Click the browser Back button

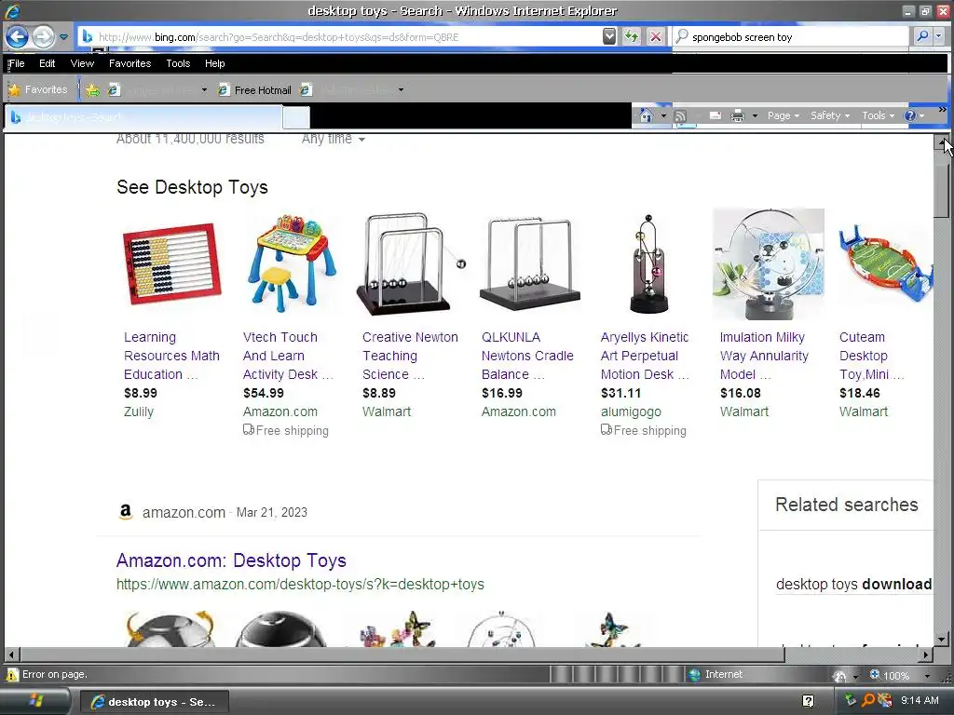pyautogui.click(x=17, y=37)
